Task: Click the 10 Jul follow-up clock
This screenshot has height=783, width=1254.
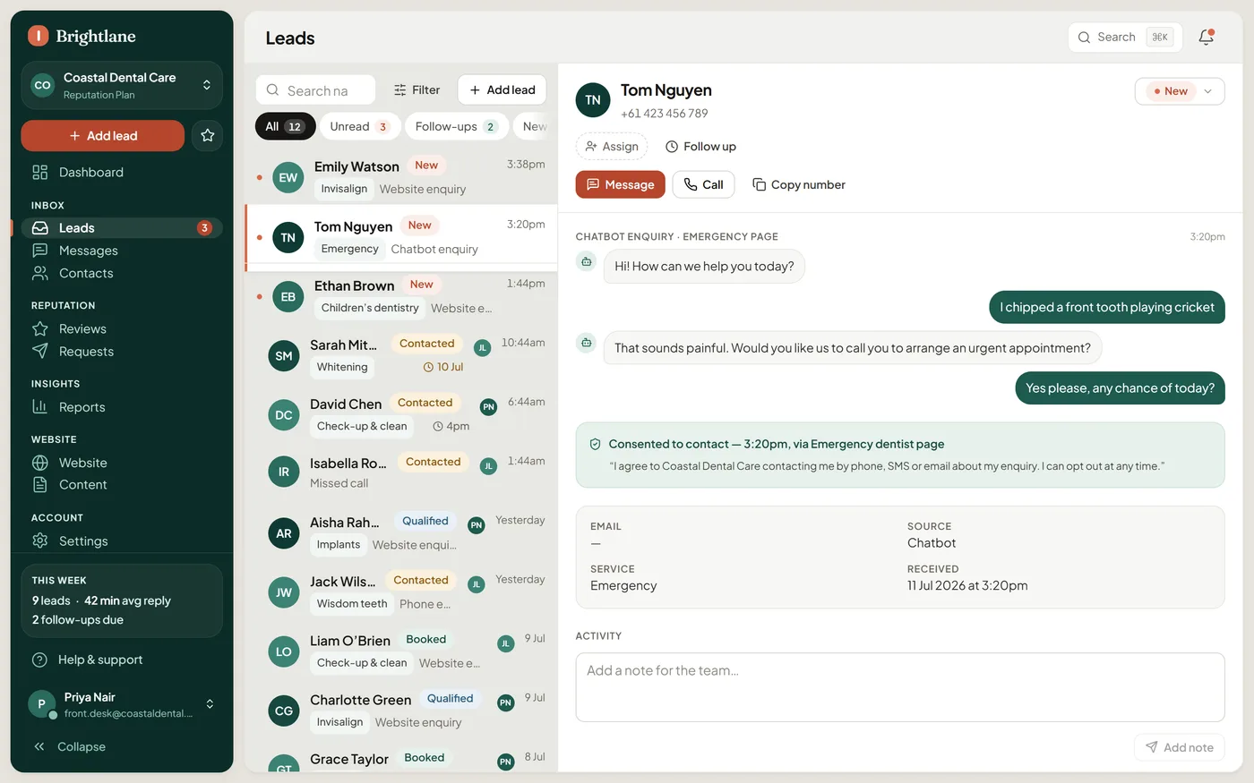Action: 443,367
